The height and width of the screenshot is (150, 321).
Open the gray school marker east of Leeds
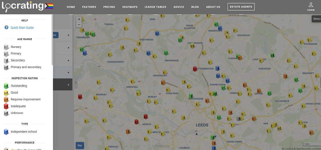click(x=239, y=118)
